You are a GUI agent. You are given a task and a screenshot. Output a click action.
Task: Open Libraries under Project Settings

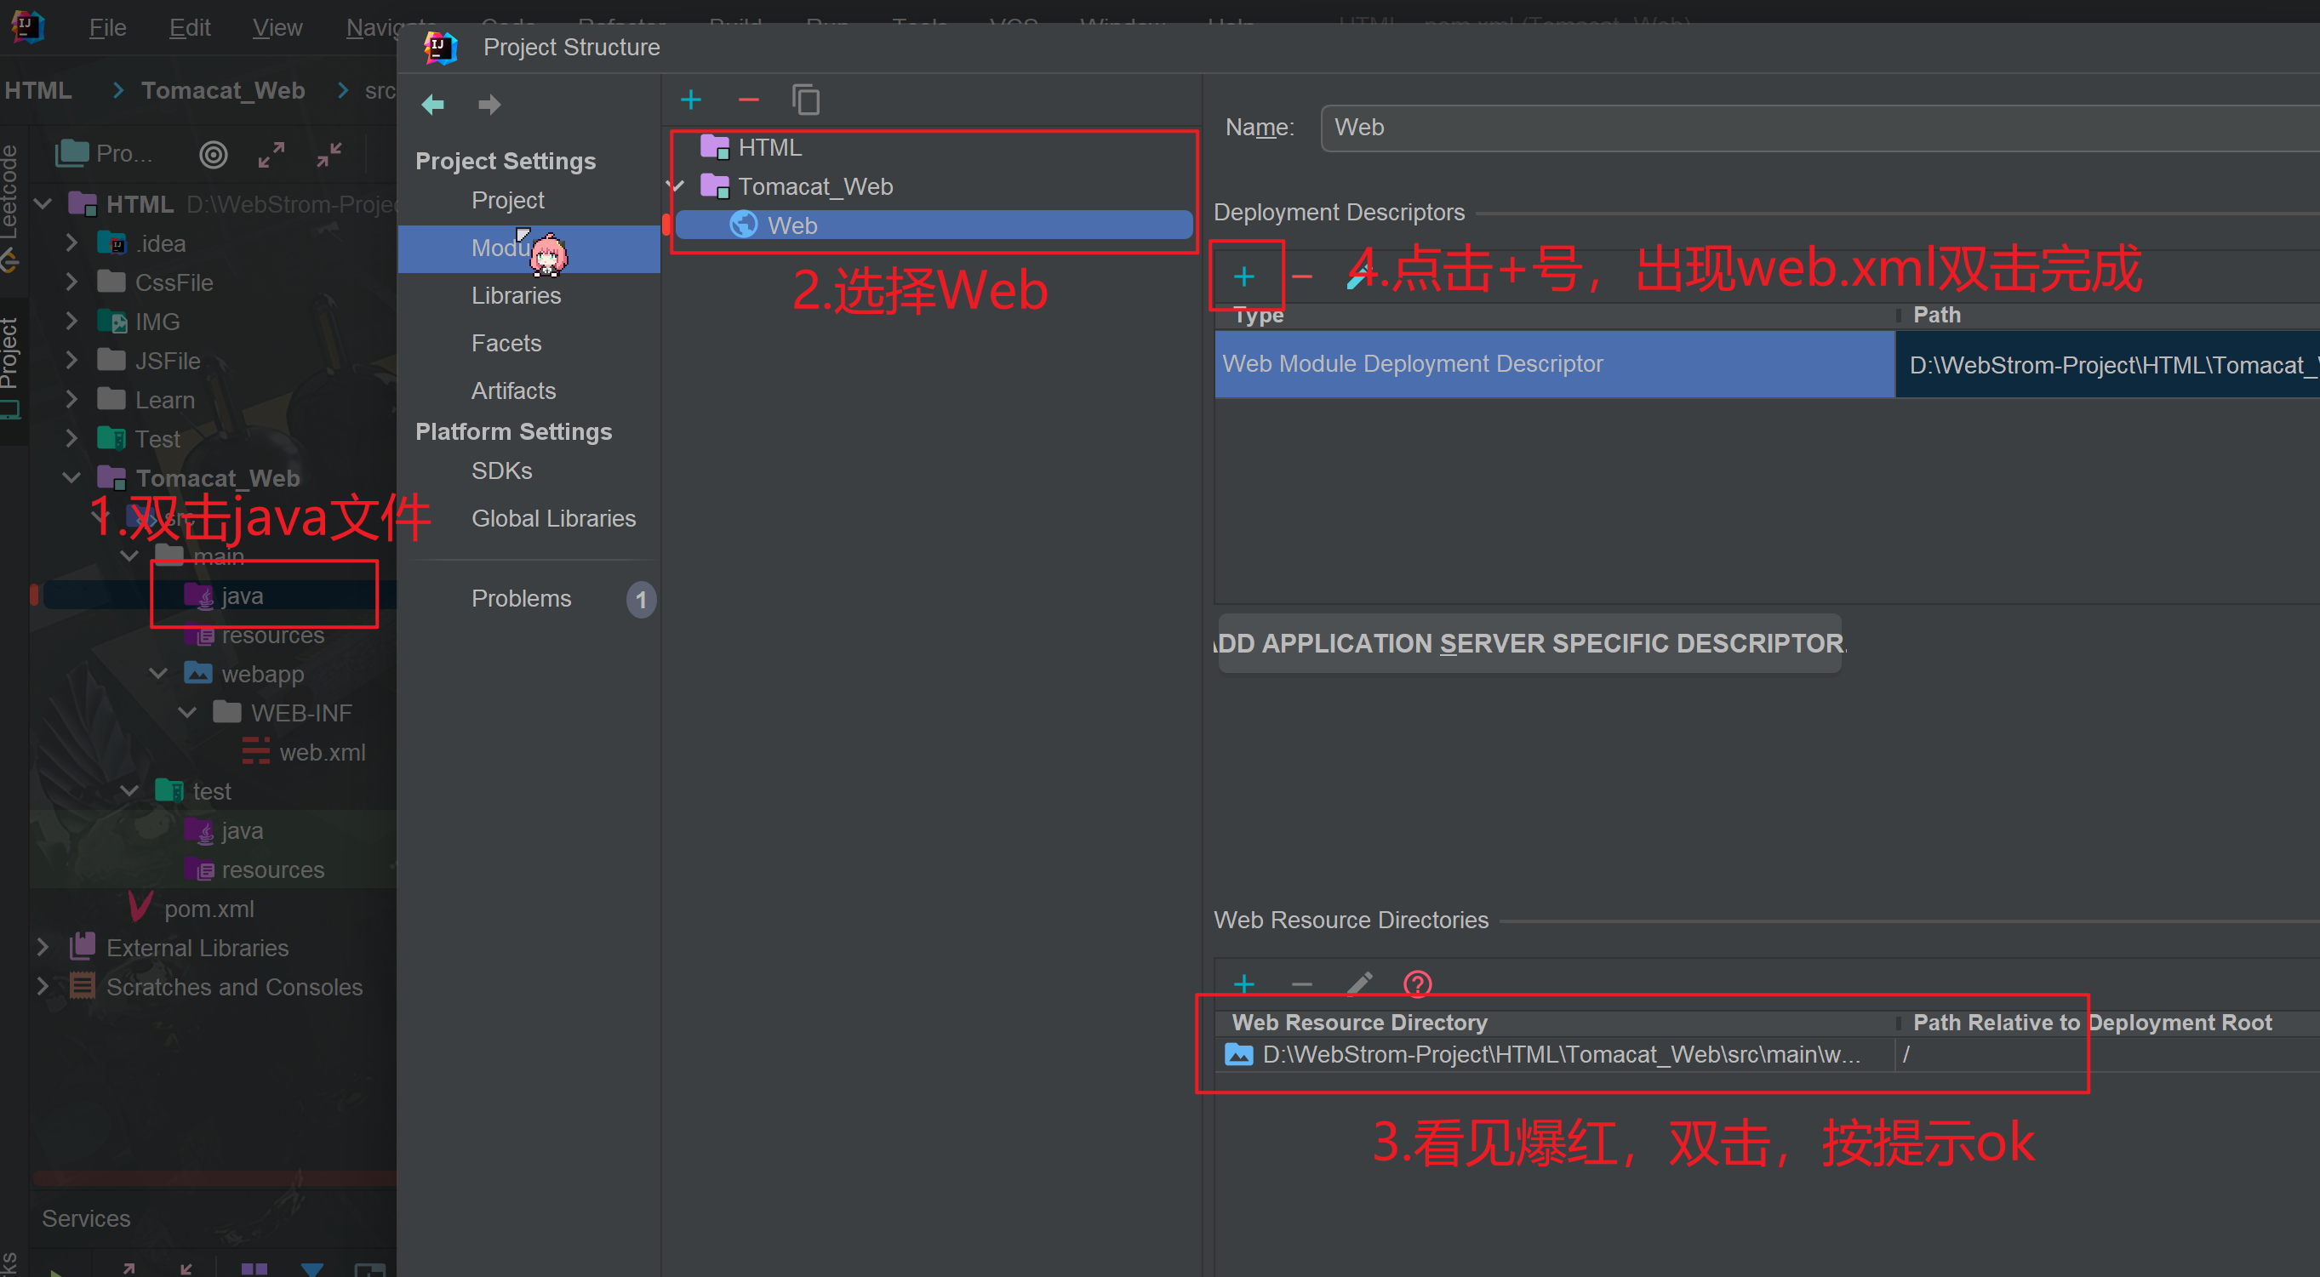tap(516, 295)
